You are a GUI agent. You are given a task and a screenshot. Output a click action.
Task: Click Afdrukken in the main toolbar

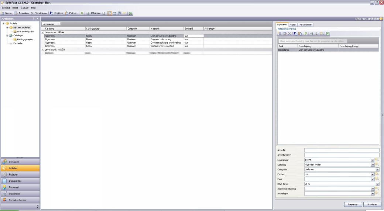(93, 13)
